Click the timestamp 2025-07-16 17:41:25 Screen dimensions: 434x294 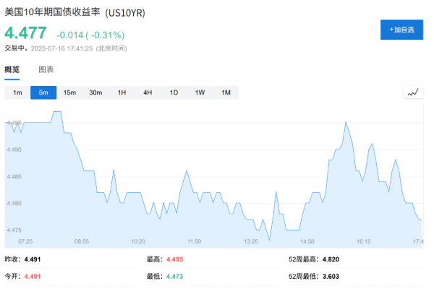coord(61,48)
